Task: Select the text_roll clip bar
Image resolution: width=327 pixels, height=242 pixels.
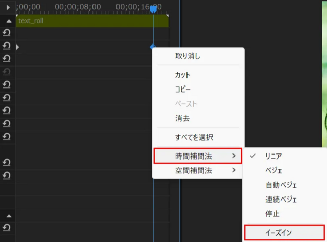Action: coord(92,20)
